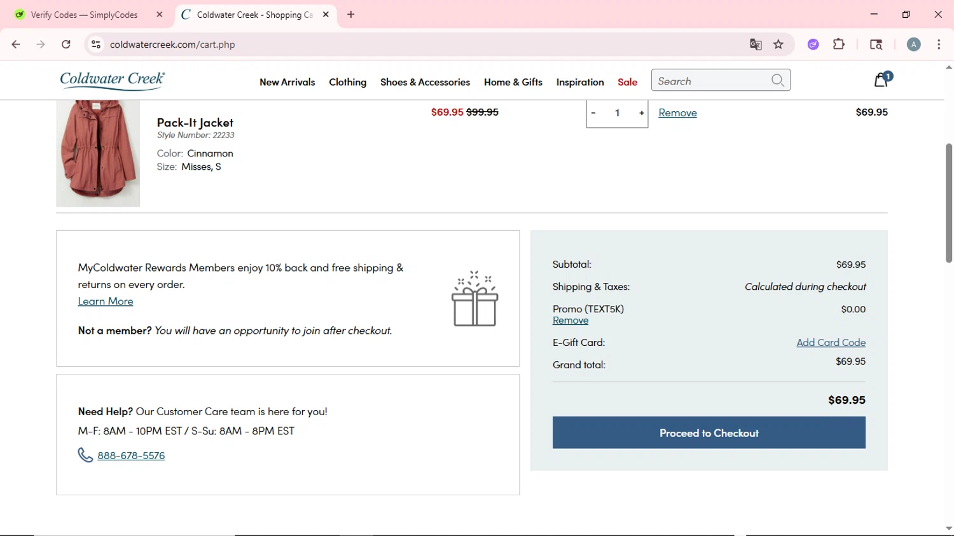Open the purple extension icon
This screenshot has width=954, height=536.
tap(813, 45)
